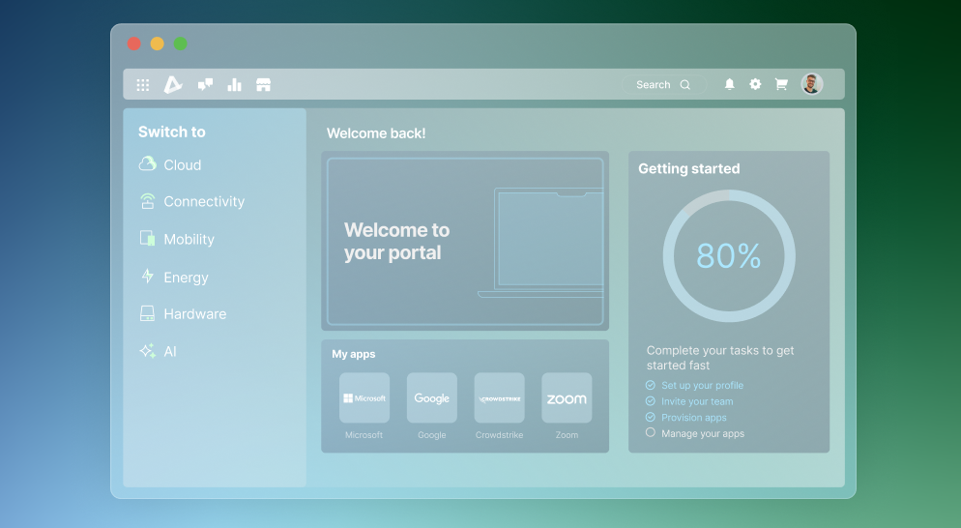Open the shopping cart icon
The height and width of the screenshot is (528, 961).
tap(781, 84)
